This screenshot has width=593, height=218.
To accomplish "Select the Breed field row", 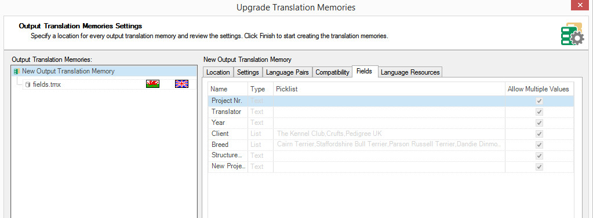I will coord(391,145).
